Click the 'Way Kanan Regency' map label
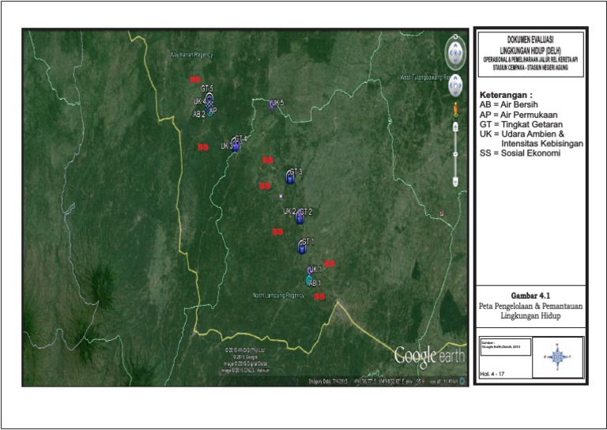 click(x=192, y=55)
